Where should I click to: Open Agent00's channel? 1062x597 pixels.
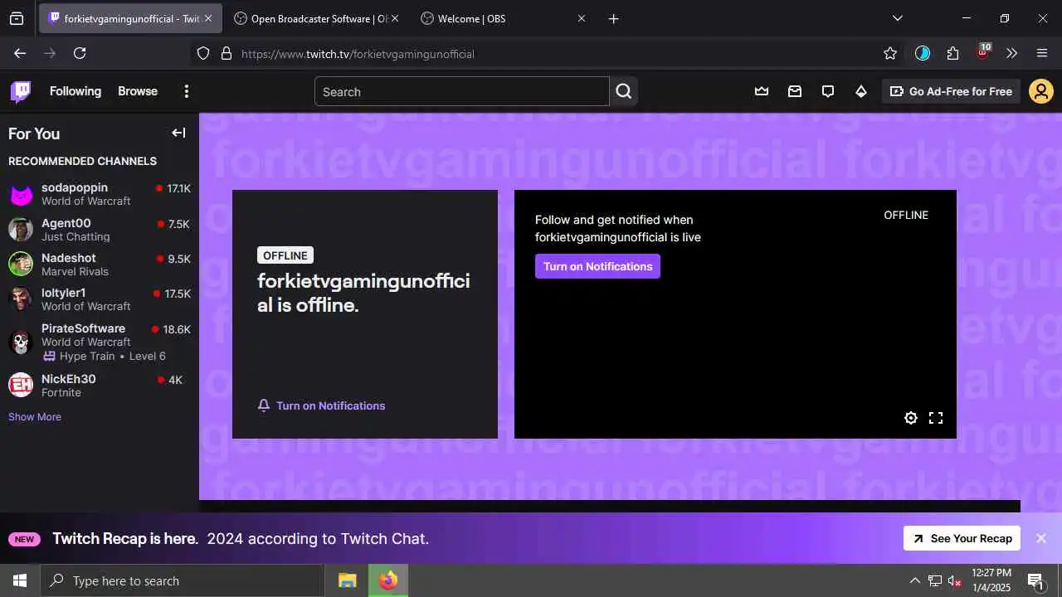tap(100, 230)
